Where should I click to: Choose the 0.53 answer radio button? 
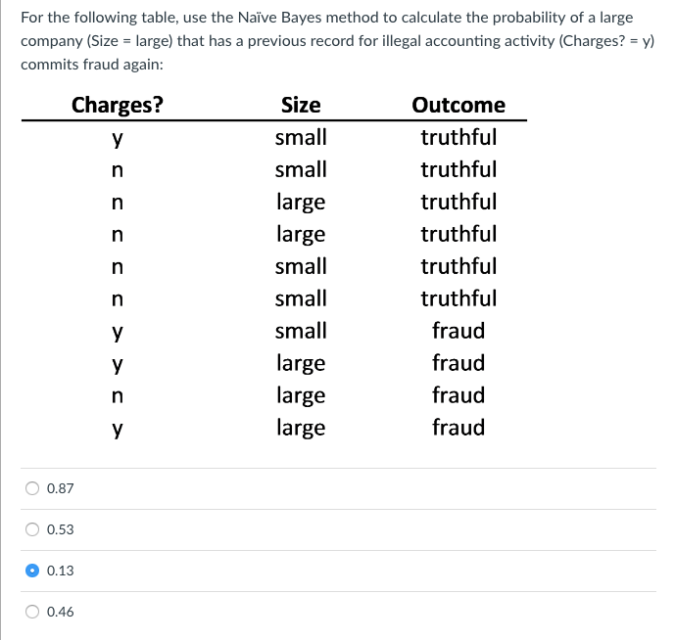[x=32, y=529]
